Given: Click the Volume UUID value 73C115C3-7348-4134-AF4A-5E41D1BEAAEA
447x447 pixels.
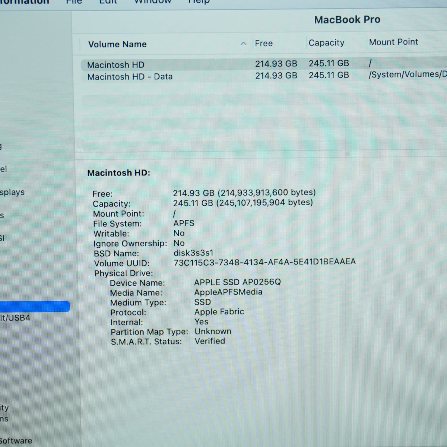Looking at the screenshot, I should tap(264, 262).
